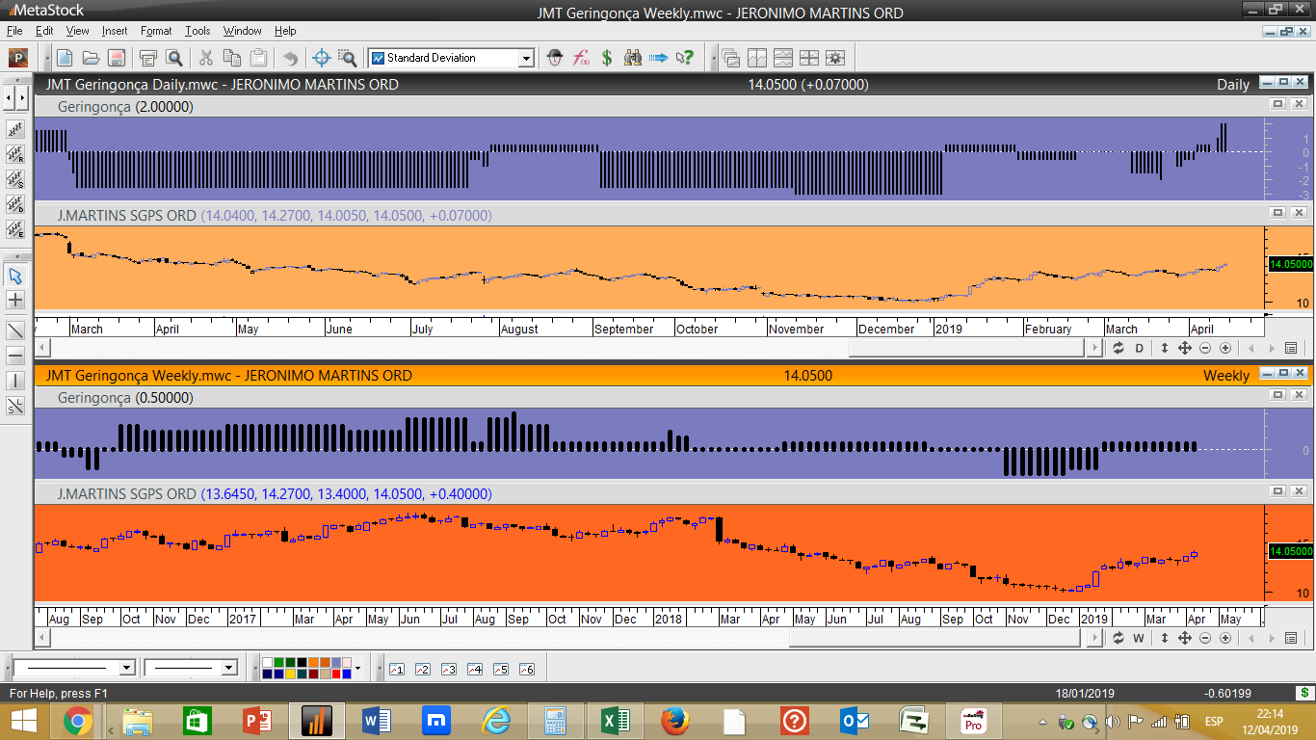Viewport: 1316px width, 740px height.
Task: Open the Indicator Builder f(x) icon
Action: point(581,58)
